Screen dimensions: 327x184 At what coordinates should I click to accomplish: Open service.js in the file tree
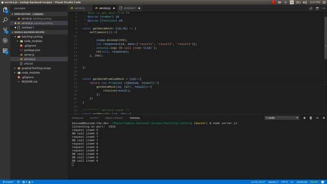(x=39, y=59)
